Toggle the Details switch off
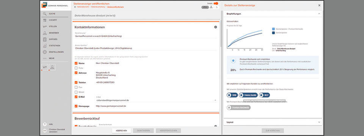 [216, 3]
